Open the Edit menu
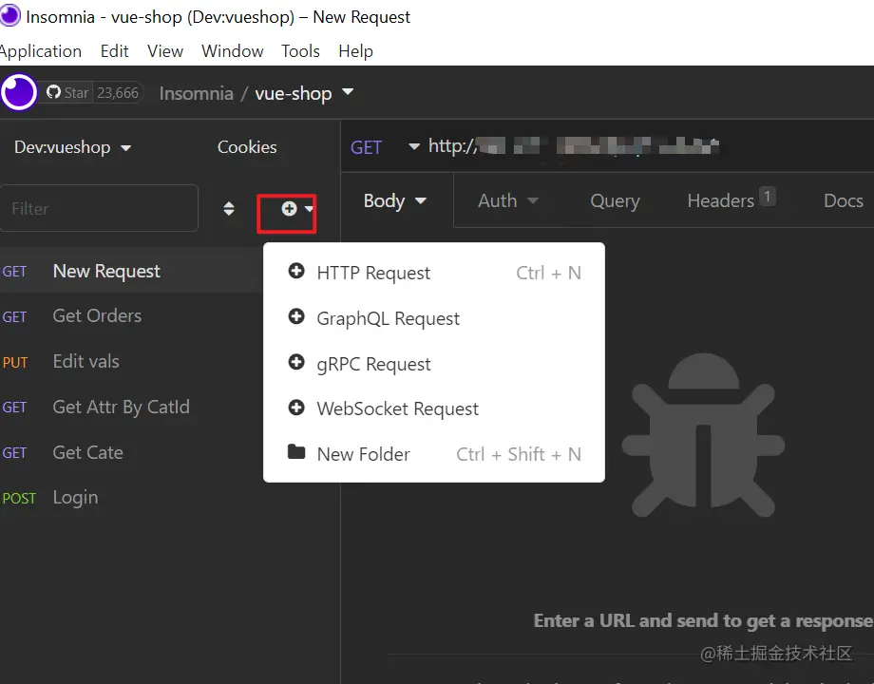The image size is (874, 684). click(114, 51)
